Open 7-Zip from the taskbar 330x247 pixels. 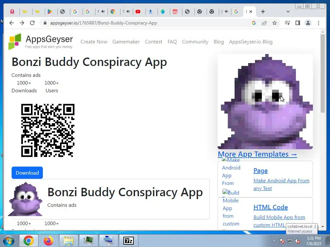coord(129,241)
